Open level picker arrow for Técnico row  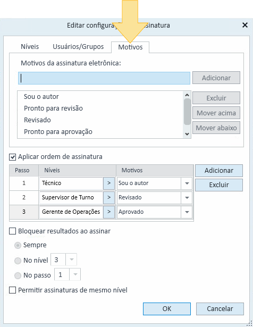coord(109,183)
